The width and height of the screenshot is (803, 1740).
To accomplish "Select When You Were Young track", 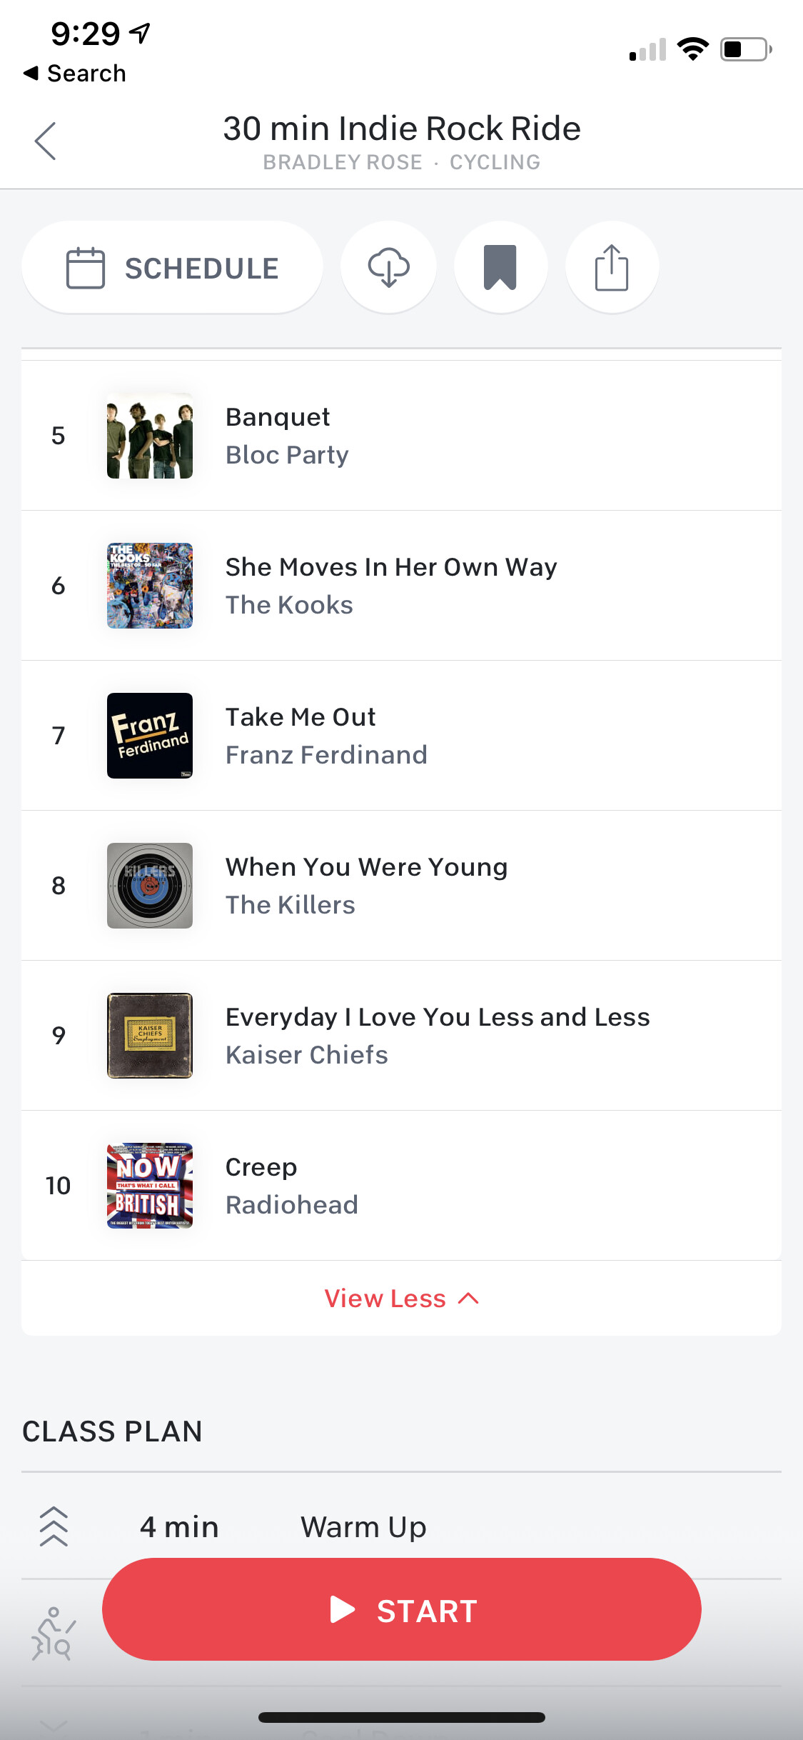I will click(366, 885).
